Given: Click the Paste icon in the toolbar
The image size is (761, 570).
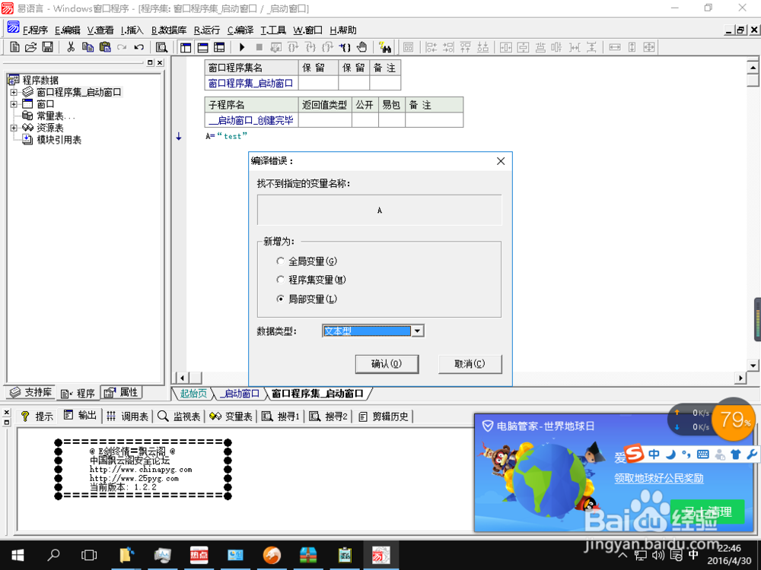Looking at the screenshot, I should (103, 47).
